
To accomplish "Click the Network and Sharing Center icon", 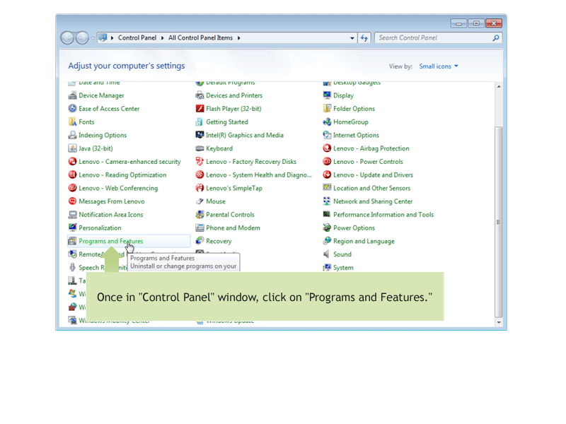I will pos(327,201).
